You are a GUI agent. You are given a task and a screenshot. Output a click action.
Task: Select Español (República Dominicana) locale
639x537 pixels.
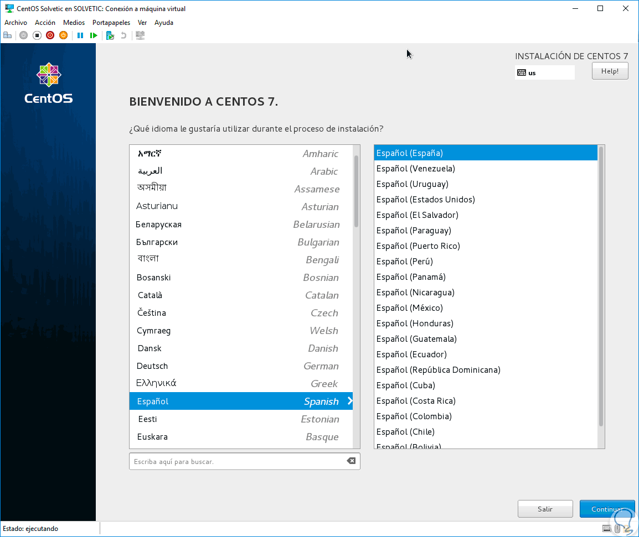point(486,369)
